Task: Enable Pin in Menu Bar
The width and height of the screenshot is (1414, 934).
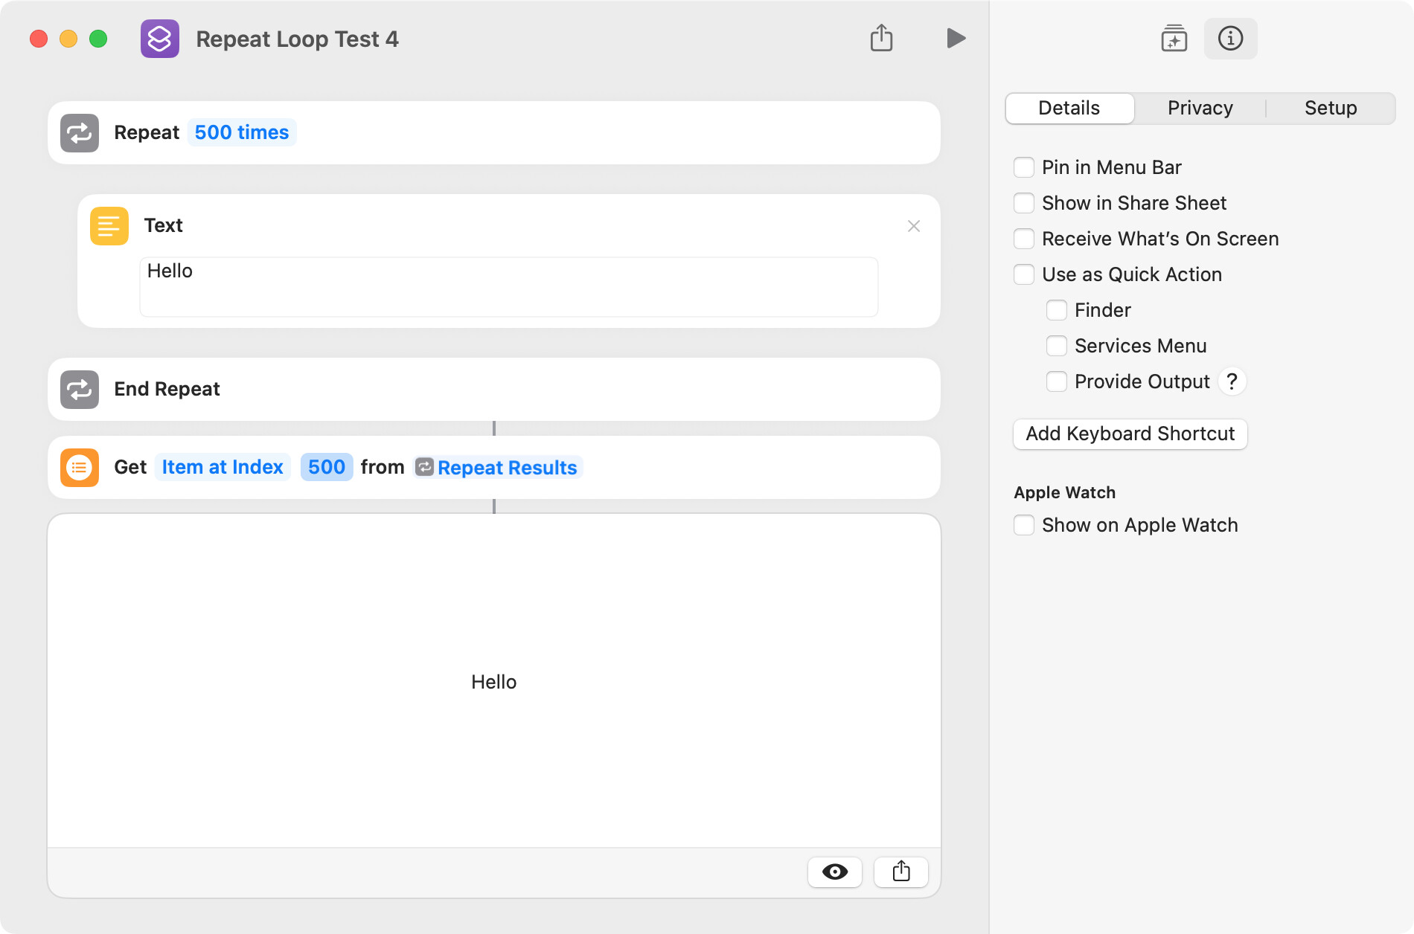Action: (1024, 167)
